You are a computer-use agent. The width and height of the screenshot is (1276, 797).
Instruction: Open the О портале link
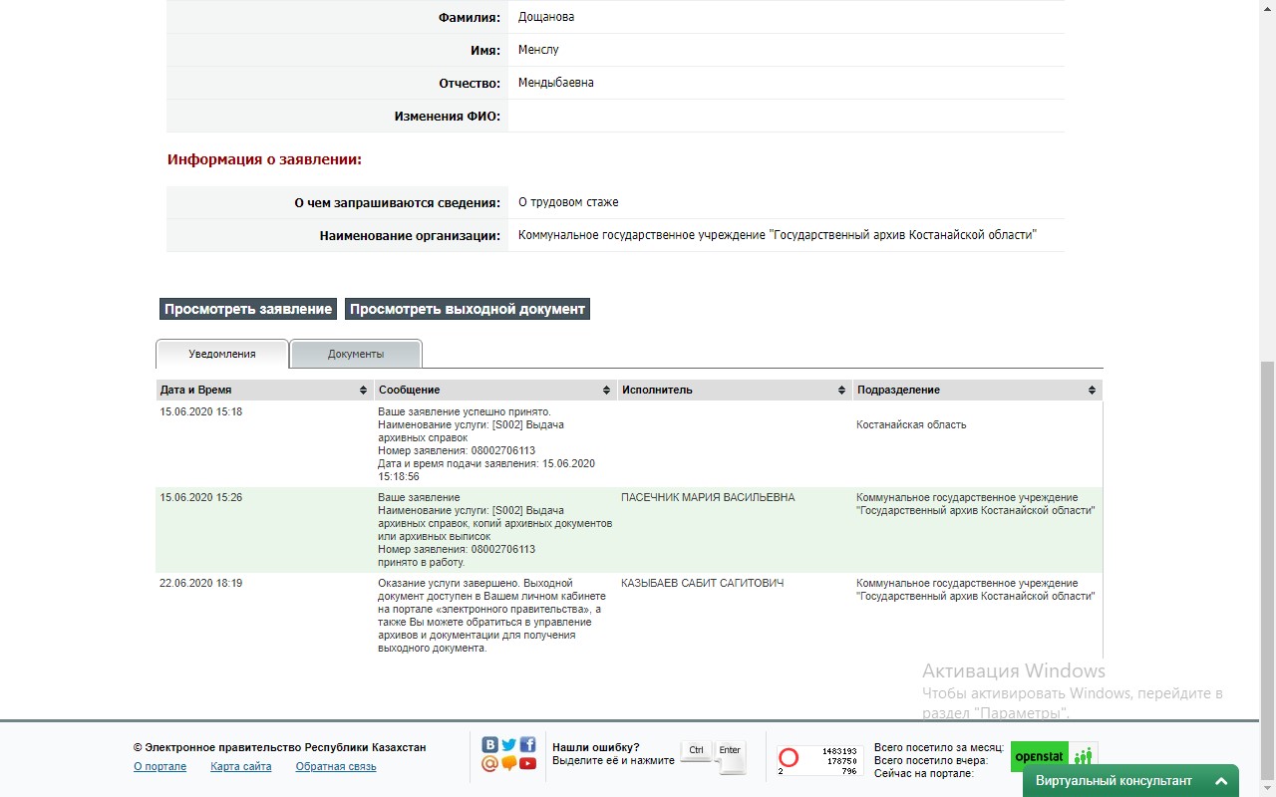pyautogui.click(x=160, y=766)
